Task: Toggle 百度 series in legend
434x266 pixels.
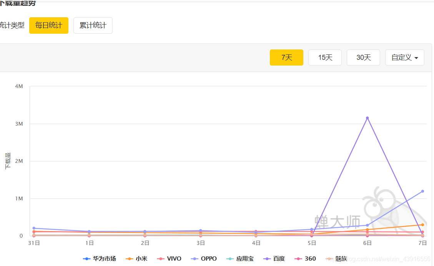Action: tap(274, 259)
